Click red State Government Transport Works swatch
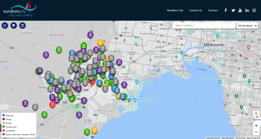Screen dimensions: 261x139 (x=4, y=134)
